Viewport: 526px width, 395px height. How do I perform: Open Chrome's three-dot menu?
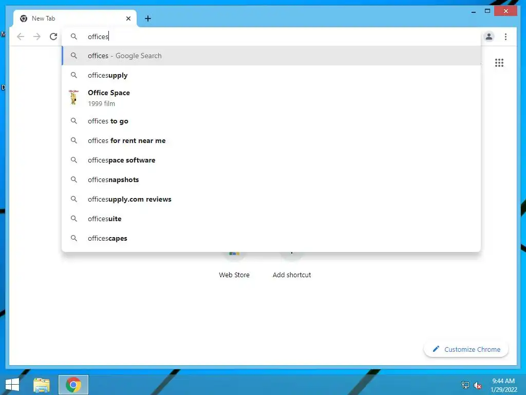coord(505,37)
